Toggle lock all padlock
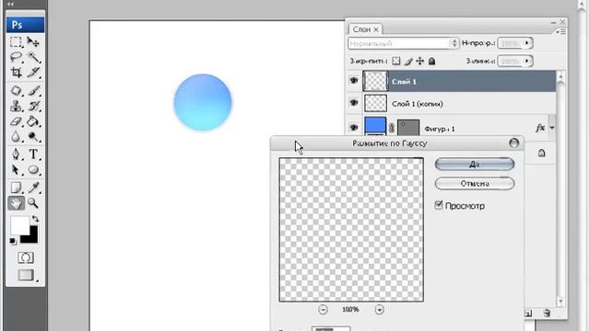The image size is (590, 331). (432, 61)
